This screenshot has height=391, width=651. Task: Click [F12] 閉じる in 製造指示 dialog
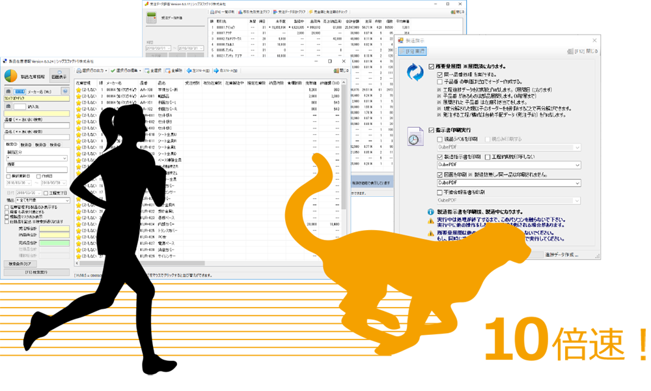pyautogui.click(x=583, y=51)
